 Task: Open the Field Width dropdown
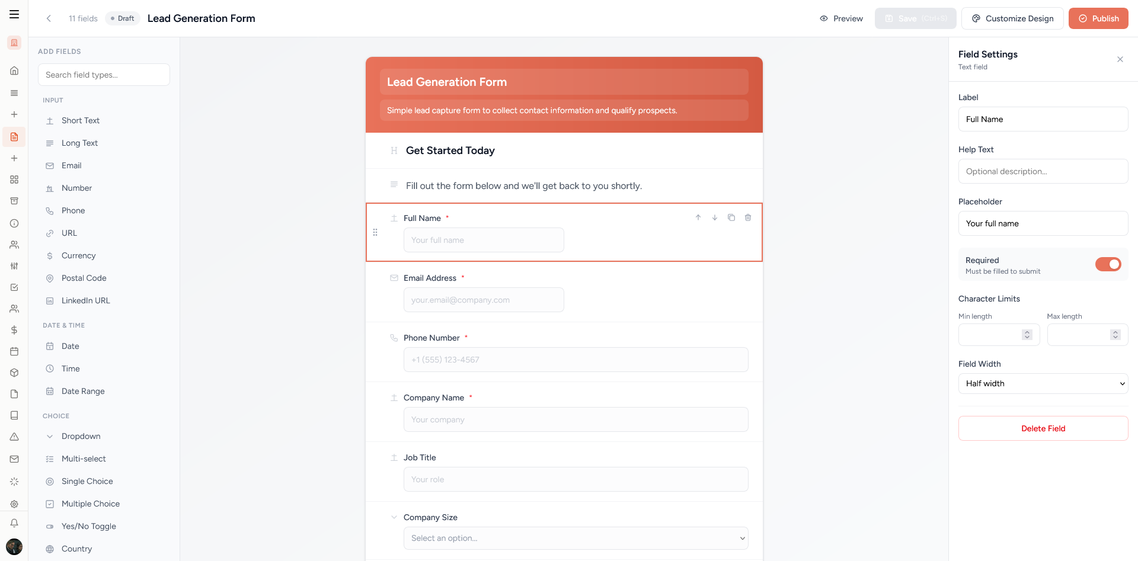click(1043, 383)
